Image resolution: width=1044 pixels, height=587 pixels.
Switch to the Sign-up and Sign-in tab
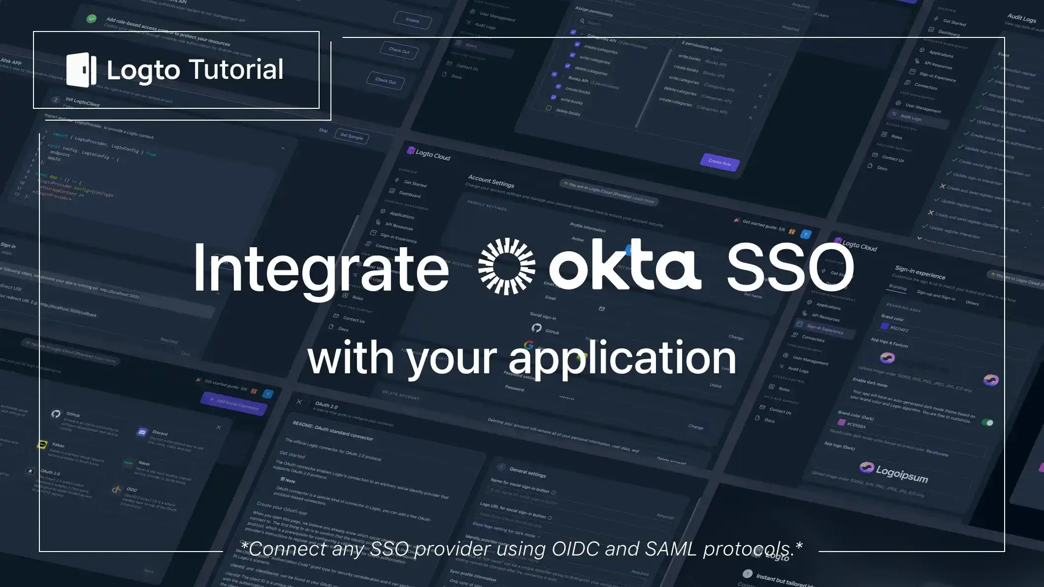coord(936,296)
